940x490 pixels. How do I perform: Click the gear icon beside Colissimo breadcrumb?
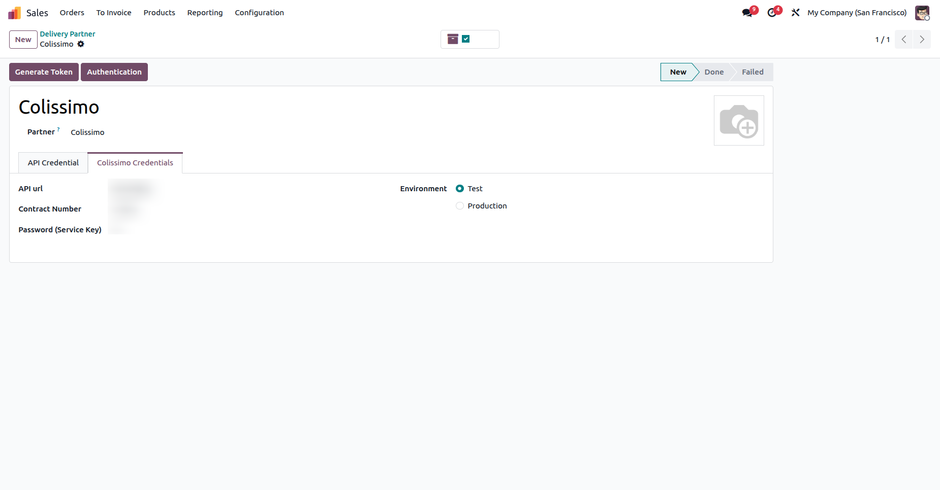(x=81, y=44)
